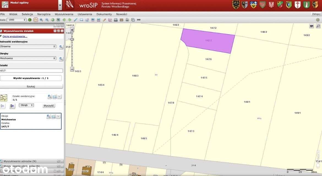Click the Działki ewidencyjne layer thumbnail
Screen dimensions: 322x176
[x=4, y=98]
